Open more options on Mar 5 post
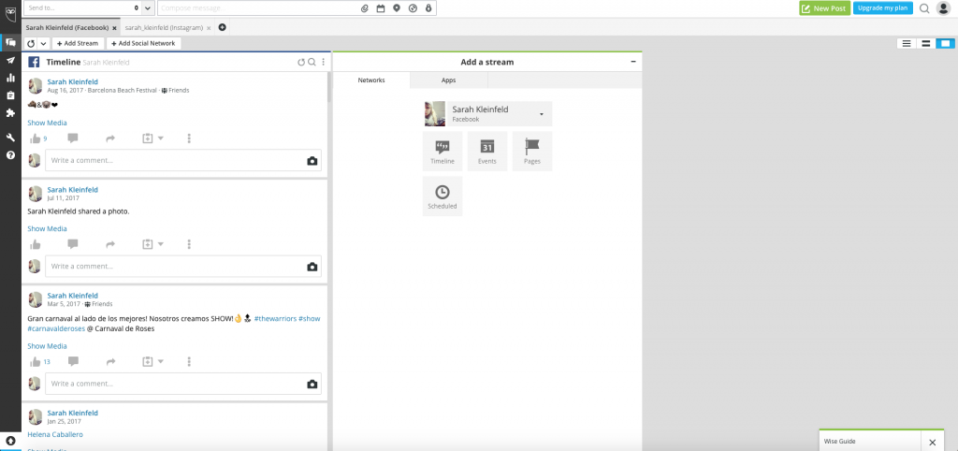The width and height of the screenshot is (958, 451). (189, 362)
